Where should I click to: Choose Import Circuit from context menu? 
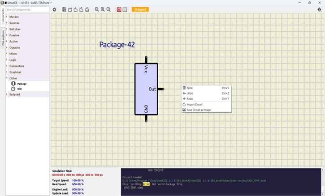click(195, 104)
